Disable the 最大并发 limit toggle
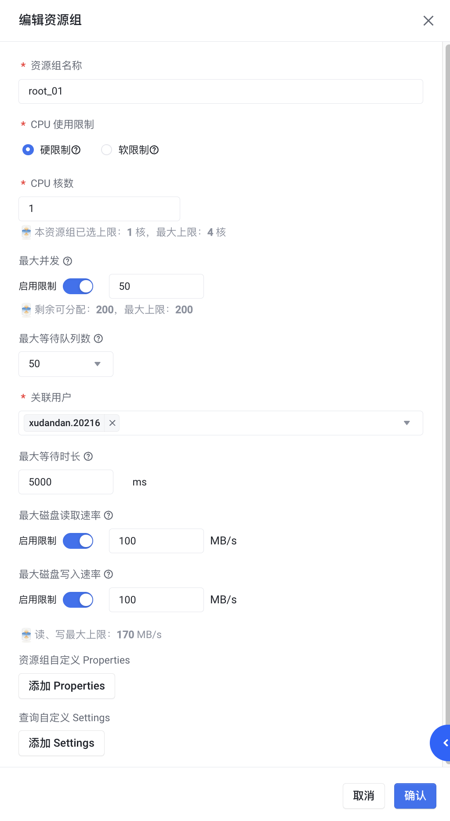The width and height of the screenshot is (450, 821). [78, 286]
